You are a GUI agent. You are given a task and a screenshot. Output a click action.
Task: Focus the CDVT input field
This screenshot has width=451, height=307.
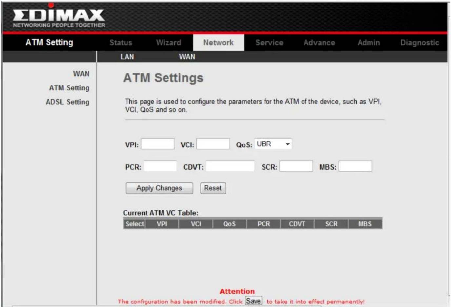click(230, 166)
